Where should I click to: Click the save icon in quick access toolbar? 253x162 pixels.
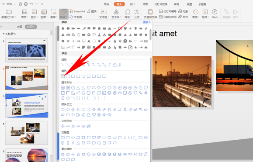[x=21, y=4]
